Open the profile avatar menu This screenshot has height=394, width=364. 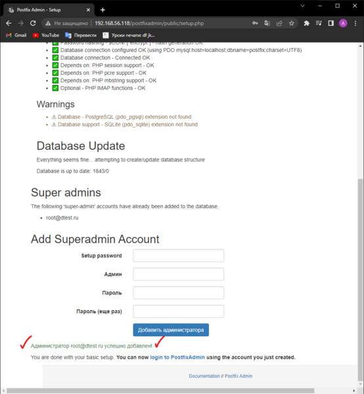click(x=343, y=23)
